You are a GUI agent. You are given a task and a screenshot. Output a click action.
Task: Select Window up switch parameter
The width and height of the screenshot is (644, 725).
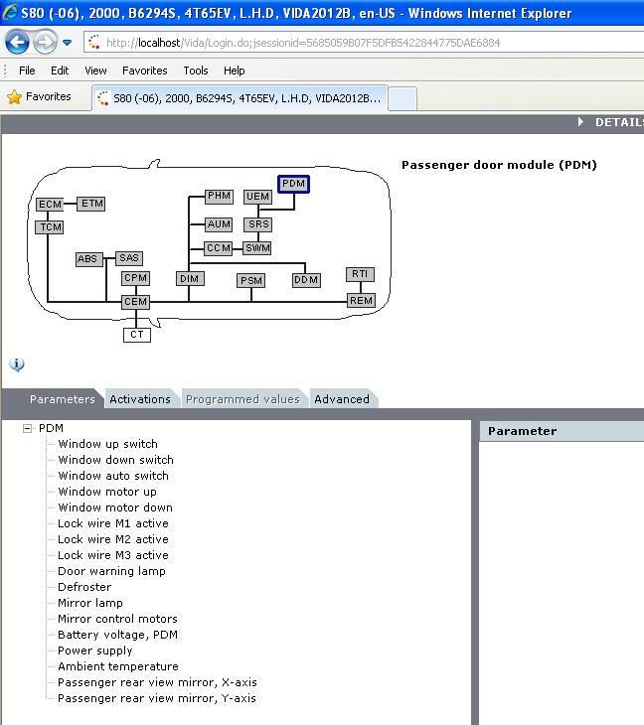click(x=107, y=444)
